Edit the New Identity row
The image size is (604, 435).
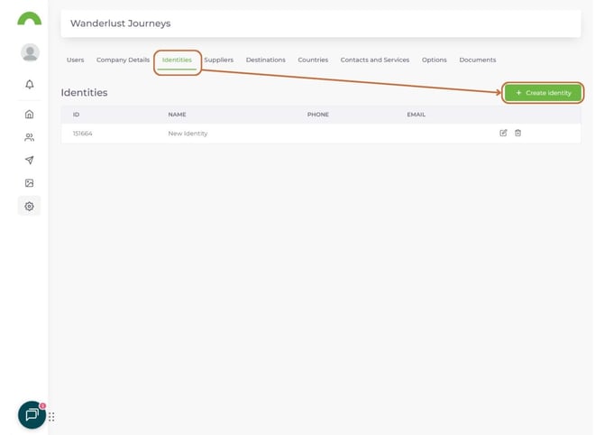503,133
